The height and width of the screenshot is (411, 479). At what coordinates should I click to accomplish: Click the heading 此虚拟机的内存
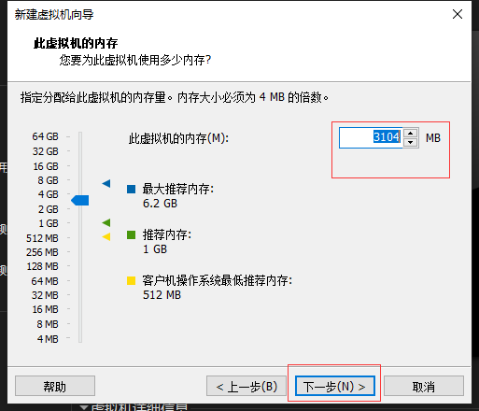pyautogui.click(x=76, y=43)
